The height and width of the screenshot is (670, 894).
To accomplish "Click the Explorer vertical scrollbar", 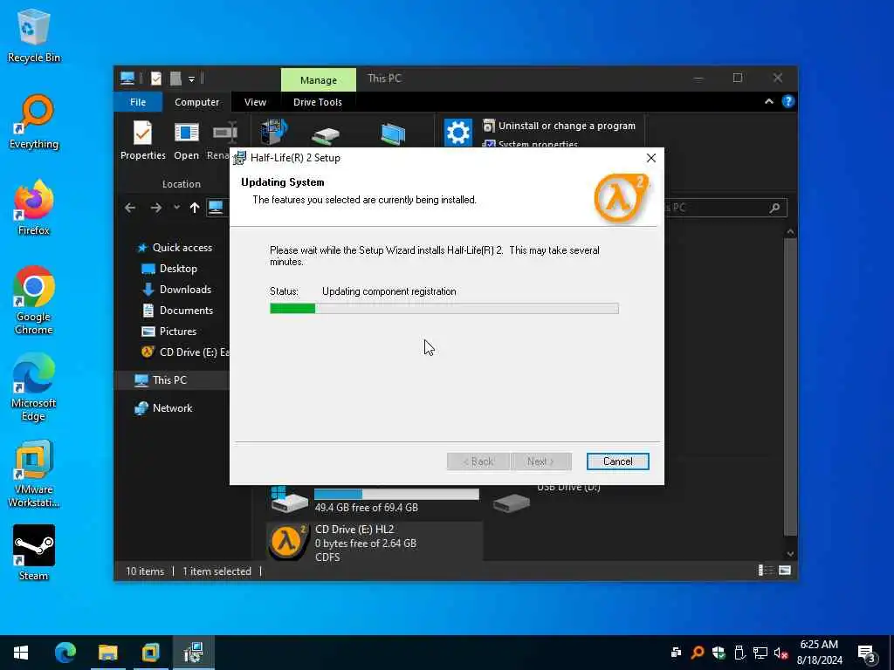I will (x=790, y=387).
